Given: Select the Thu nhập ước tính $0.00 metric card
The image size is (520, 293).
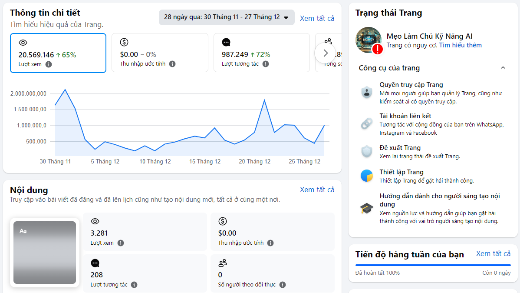Looking at the screenshot, I should pos(160,53).
